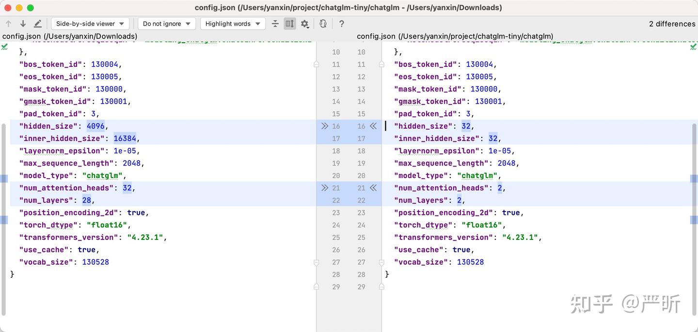This screenshot has height=332, width=698.
Task: Open diff settings gear icon
Action: coord(304,24)
